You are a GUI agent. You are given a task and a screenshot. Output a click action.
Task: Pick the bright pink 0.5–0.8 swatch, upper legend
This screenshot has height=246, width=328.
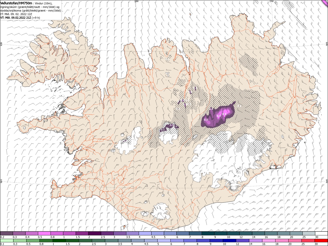click(44, 233)
